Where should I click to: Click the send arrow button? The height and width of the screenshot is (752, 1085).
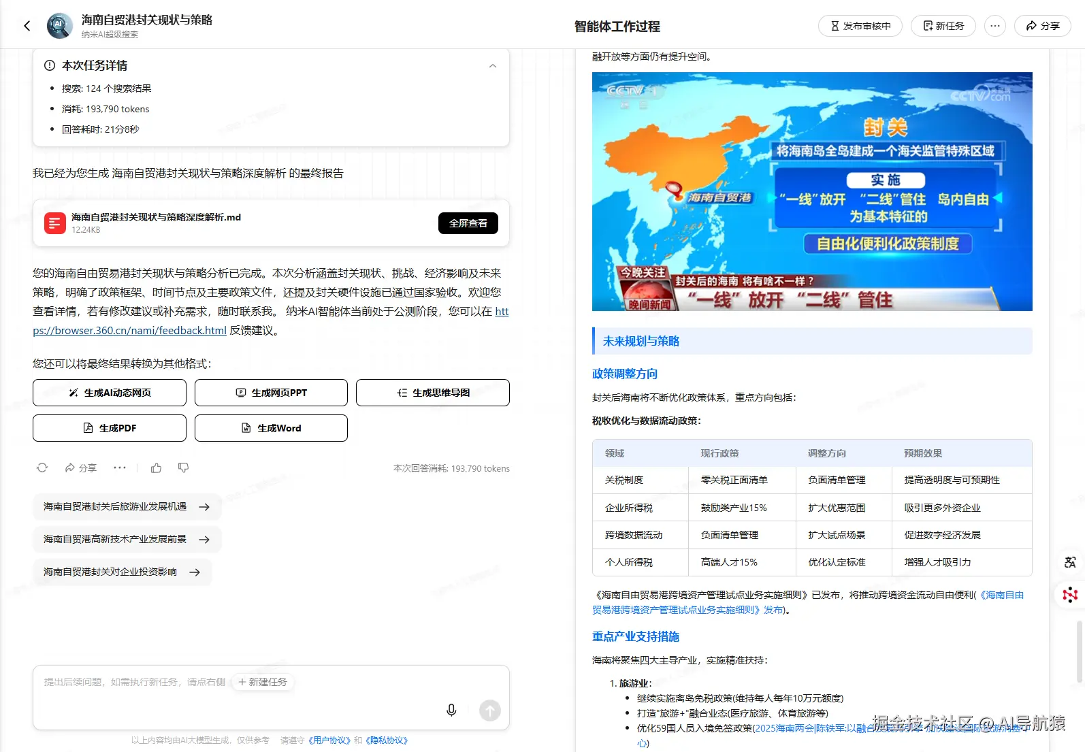tap(490, 710)
